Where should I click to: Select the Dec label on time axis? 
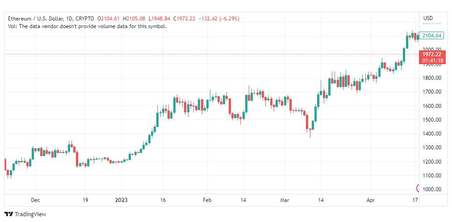pyautogui.click(x=35, y=200)
